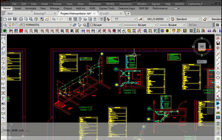Click the FORMATOS layer color box

click(x=24, y=25)
